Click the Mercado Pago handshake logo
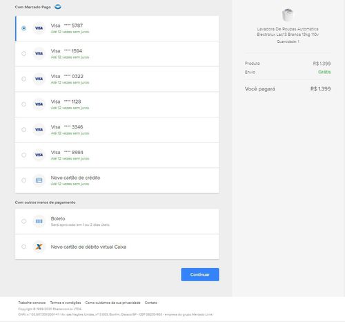345x322 pixels. click(x=58, y=7)
